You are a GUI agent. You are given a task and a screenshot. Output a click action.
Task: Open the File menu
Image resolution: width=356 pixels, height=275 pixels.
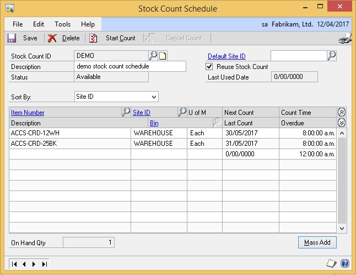(x=18, y=24)
